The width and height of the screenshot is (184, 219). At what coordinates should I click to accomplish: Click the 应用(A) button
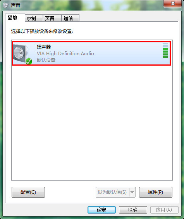[164, 210]
